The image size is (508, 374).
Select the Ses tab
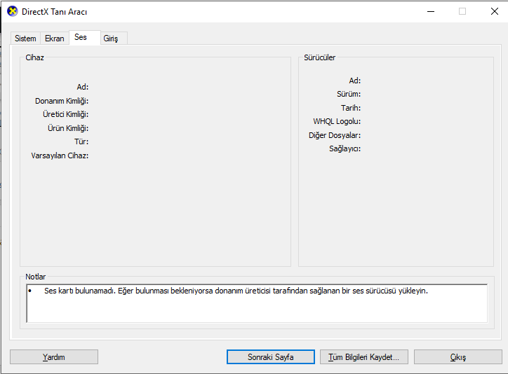pos(85,38)
